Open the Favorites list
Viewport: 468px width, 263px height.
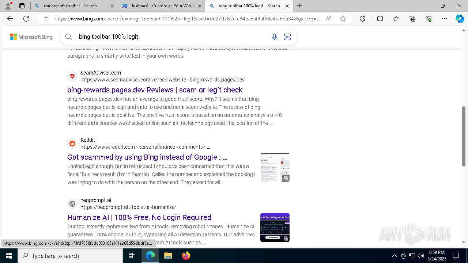point(396,19)
